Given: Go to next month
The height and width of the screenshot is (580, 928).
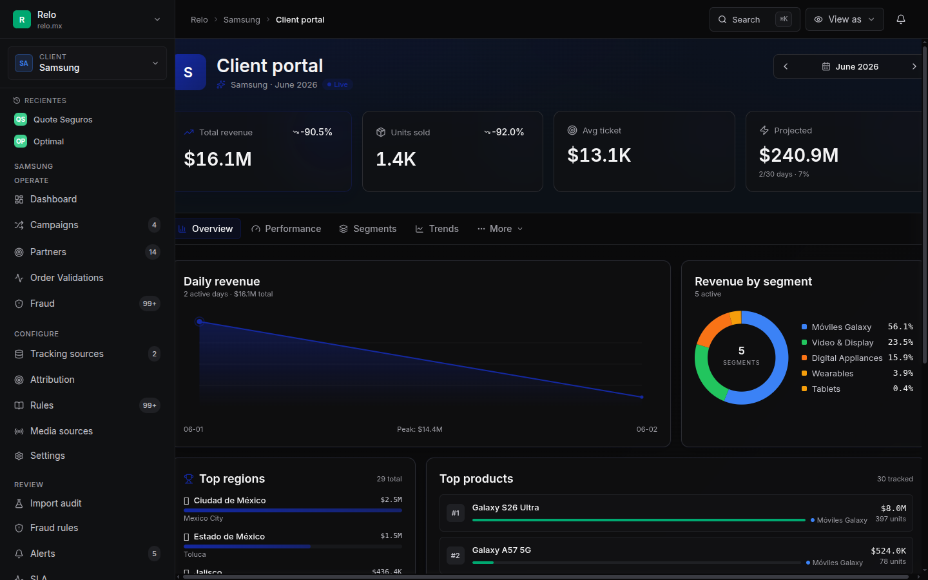Looking at the screenshot, I should pyautogui.click(x=914, y=66).
